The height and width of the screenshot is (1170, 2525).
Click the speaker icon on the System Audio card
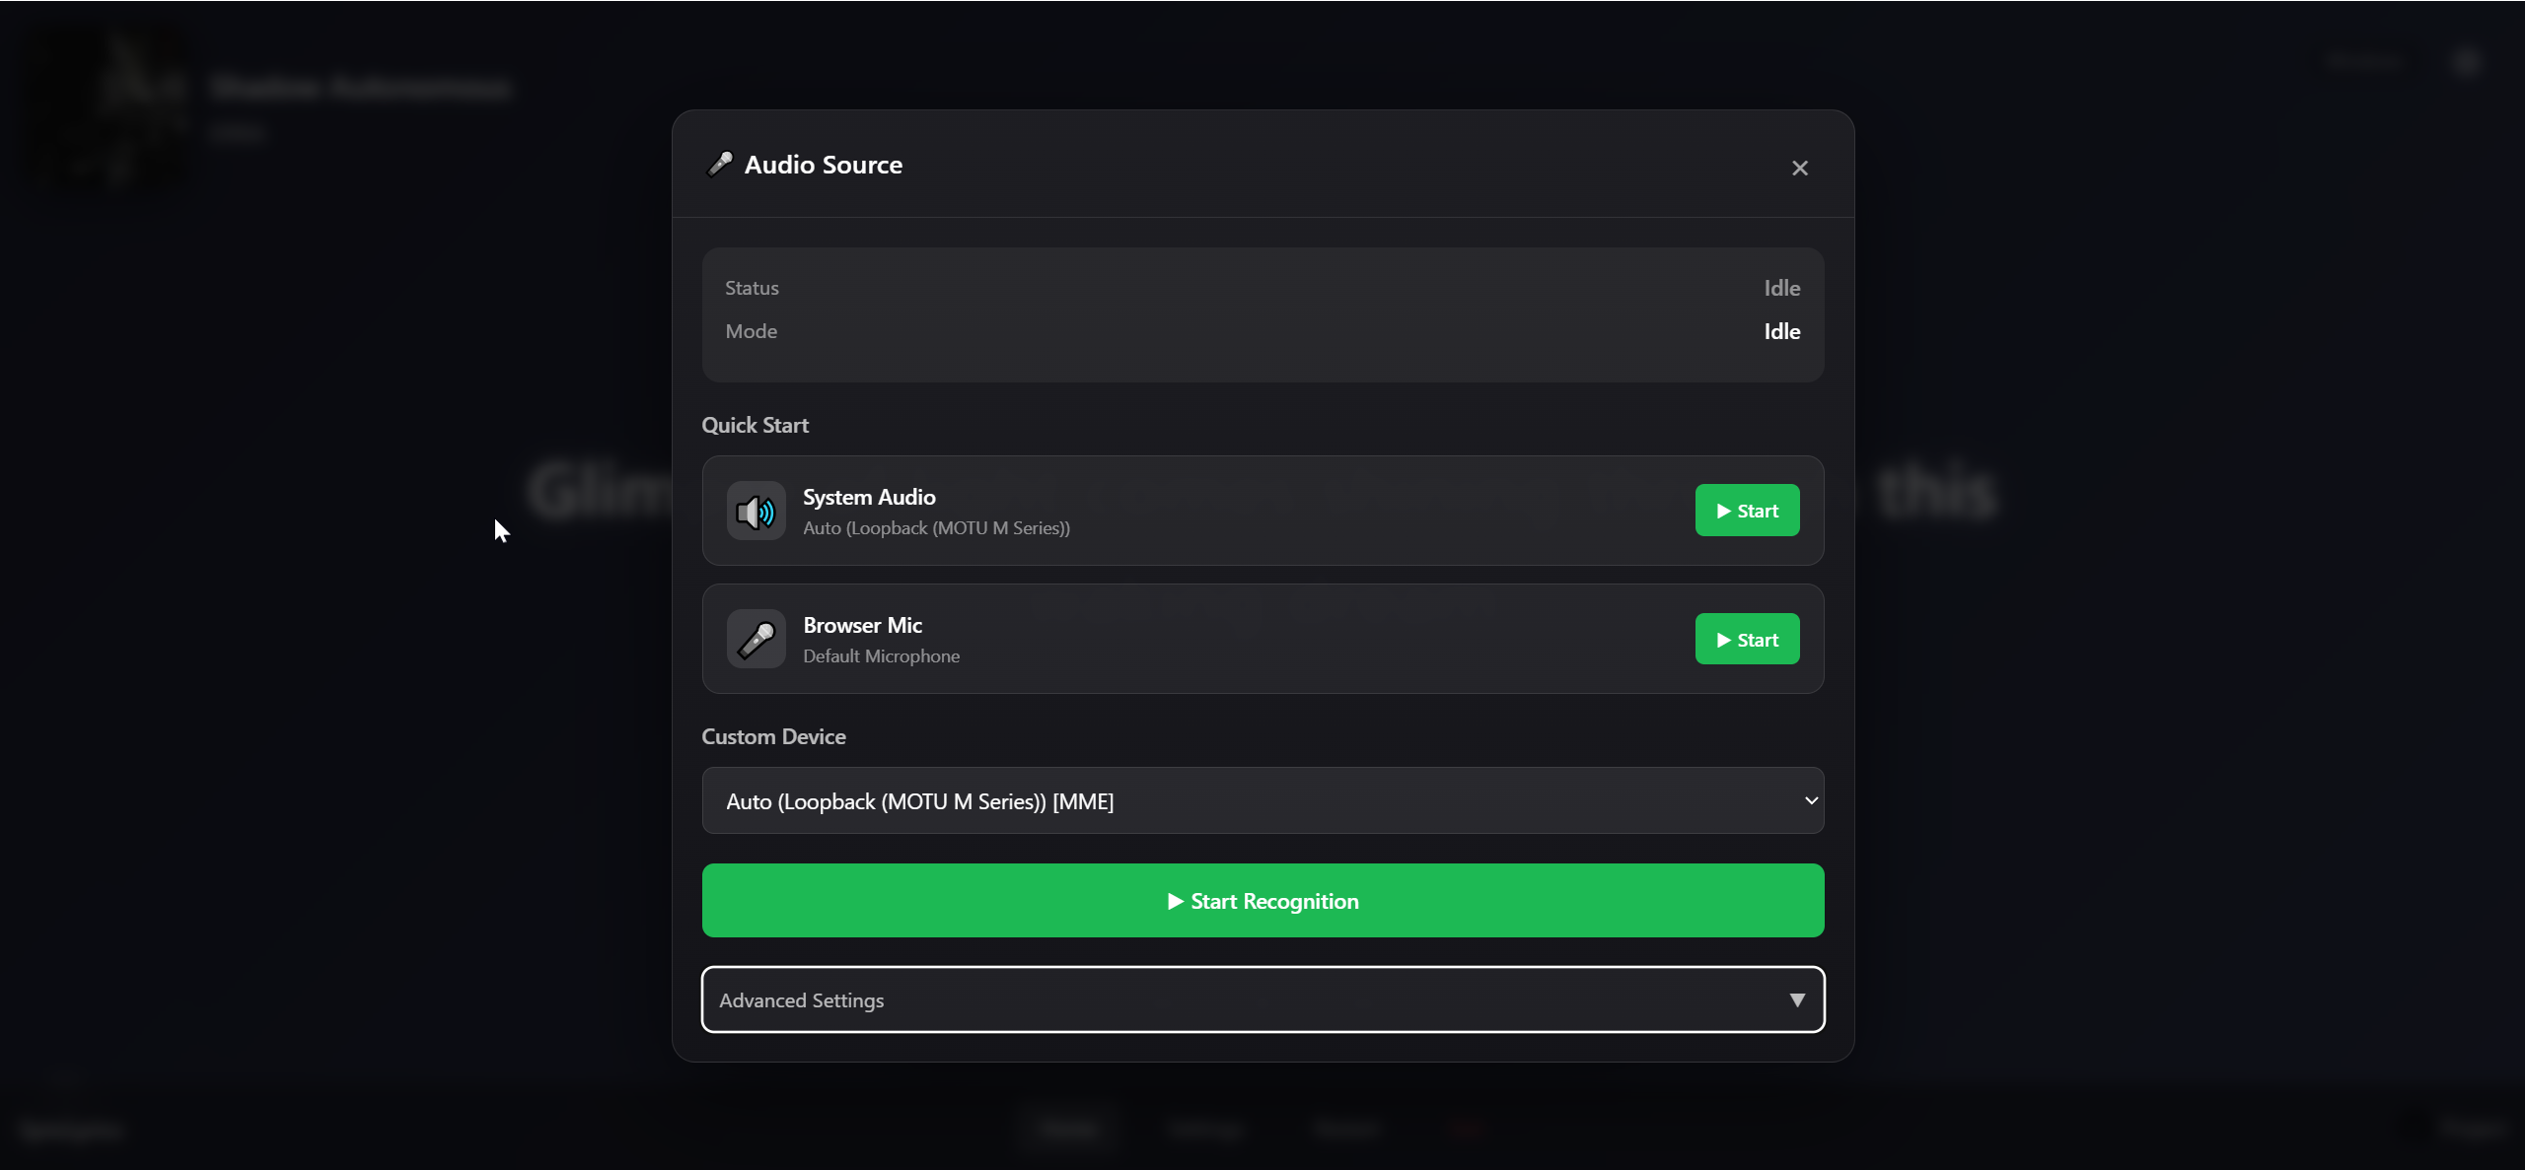[755, 511]
